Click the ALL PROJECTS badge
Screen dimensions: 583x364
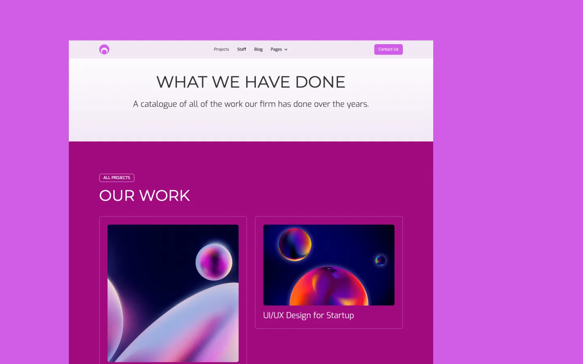click(117, 178)
